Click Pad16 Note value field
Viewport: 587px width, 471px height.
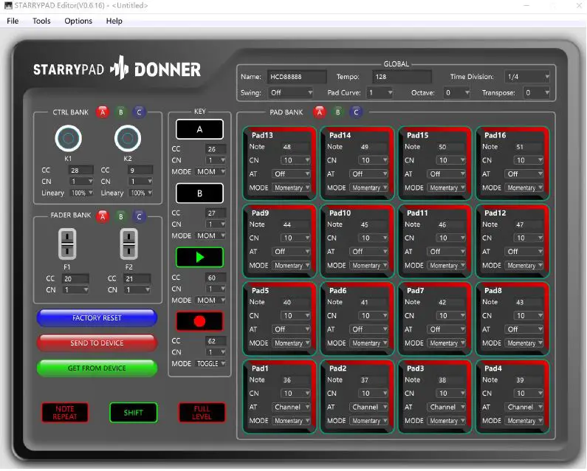[x=528, y=147]
